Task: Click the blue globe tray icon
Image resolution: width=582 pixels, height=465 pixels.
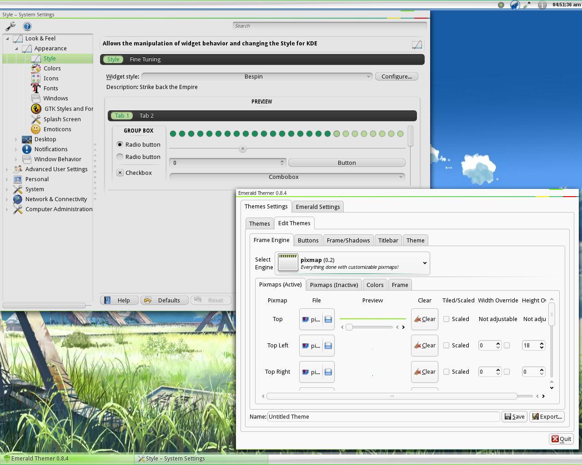Action: [515, 5]
